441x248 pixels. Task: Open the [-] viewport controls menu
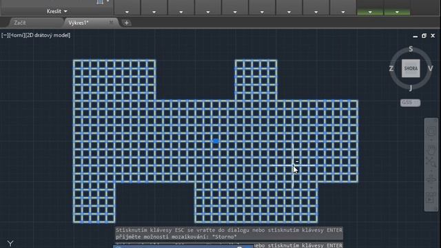pos(5,35)
